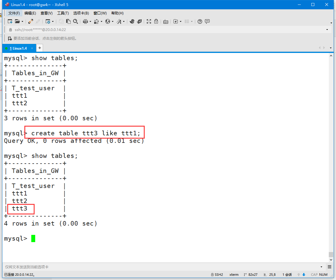
Task: Expand the Properties dropdown arrow
Action: coord(53,21)
